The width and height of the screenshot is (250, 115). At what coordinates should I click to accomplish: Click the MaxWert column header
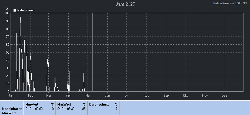pyautogui.click(x=64, y=104)
